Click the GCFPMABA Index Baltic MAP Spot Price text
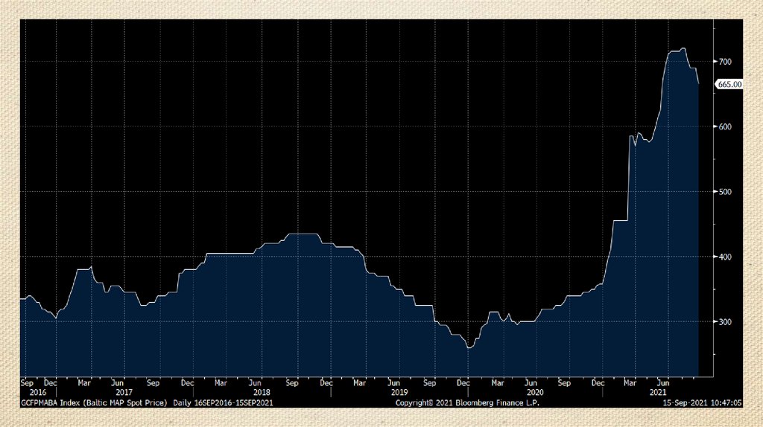 coord(94,402)
